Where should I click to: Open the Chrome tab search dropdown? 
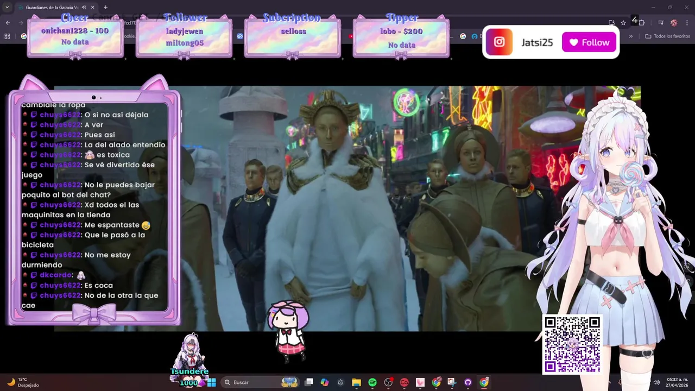pos(7,8)
